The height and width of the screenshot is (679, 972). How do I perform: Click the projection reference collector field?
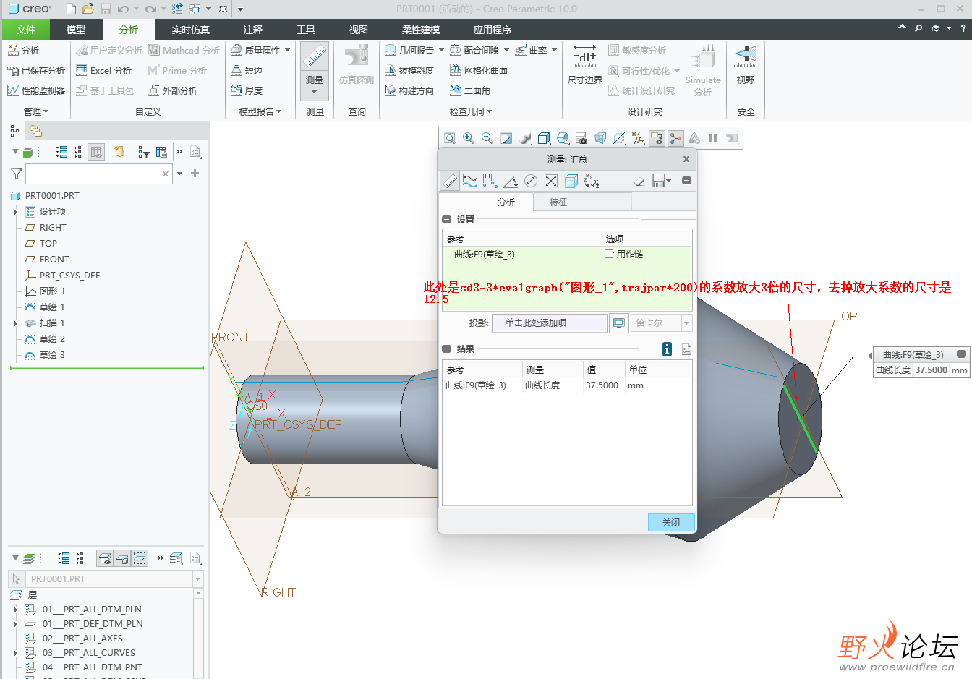click(x=550, y=323)
